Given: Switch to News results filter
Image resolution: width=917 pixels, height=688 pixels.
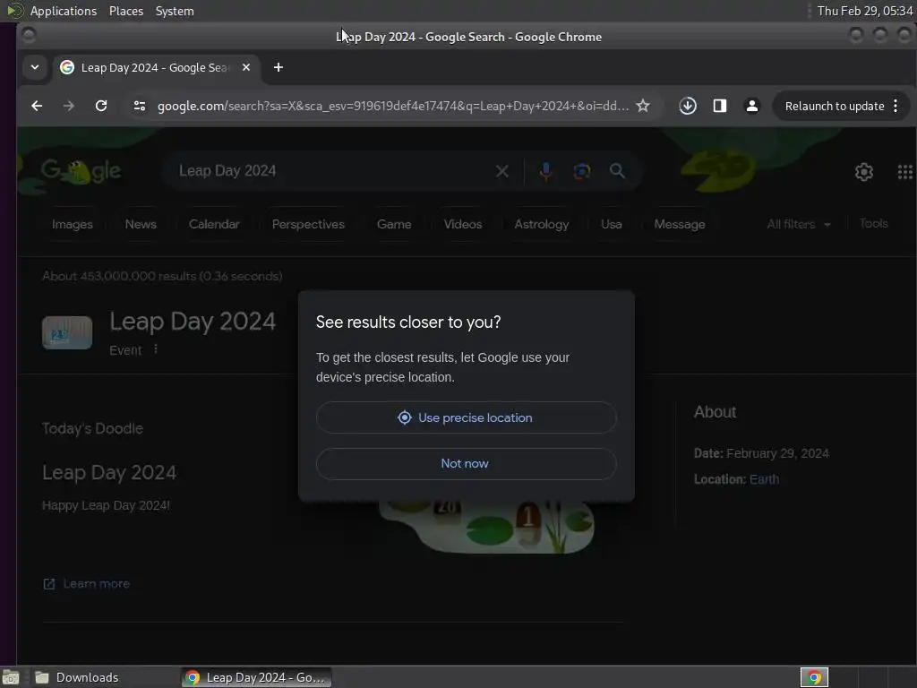Looking at the screenshot, I should tap(141, 224).
